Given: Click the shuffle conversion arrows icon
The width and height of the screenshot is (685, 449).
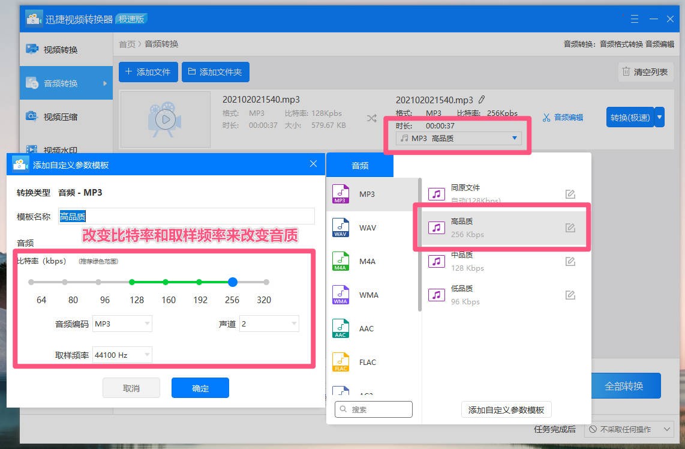Looking at the screenshot, I should pos(371,119).
